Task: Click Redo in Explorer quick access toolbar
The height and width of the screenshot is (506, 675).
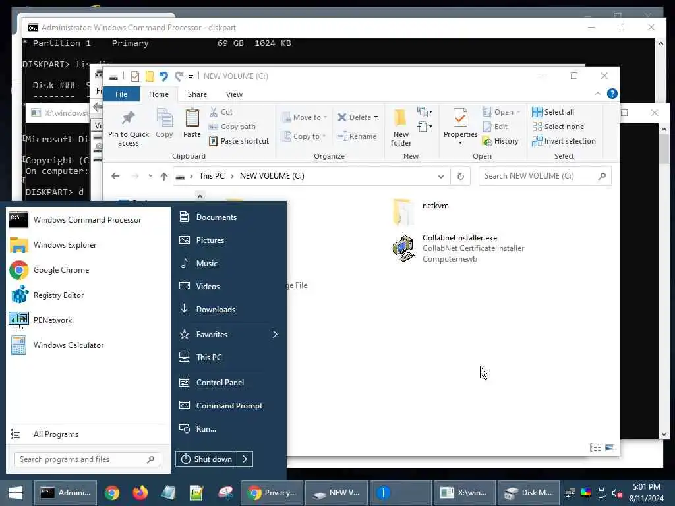Action: [x=179, y=76]
